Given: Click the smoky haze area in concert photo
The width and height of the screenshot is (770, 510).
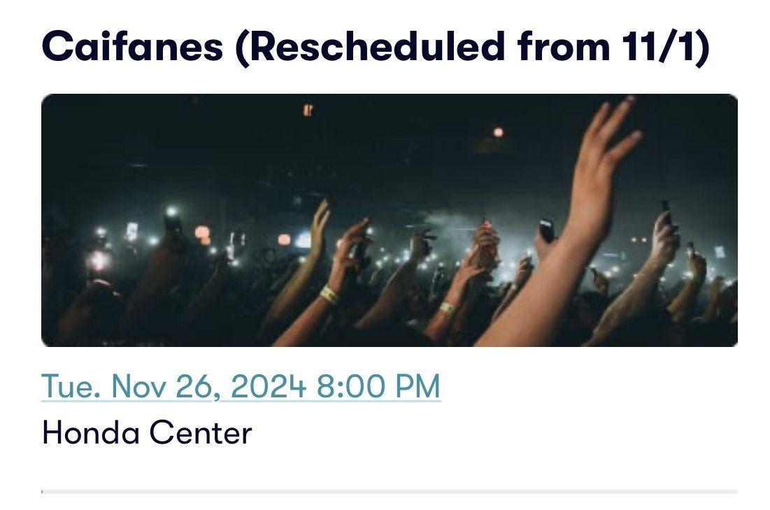Looking at the screenshot, I should [448, 224].
